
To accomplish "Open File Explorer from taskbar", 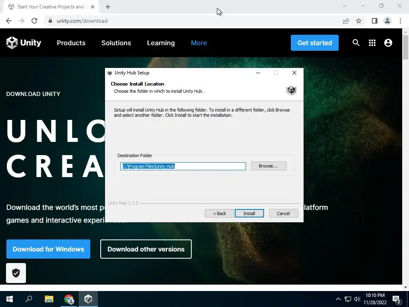I will coord(49,299).
